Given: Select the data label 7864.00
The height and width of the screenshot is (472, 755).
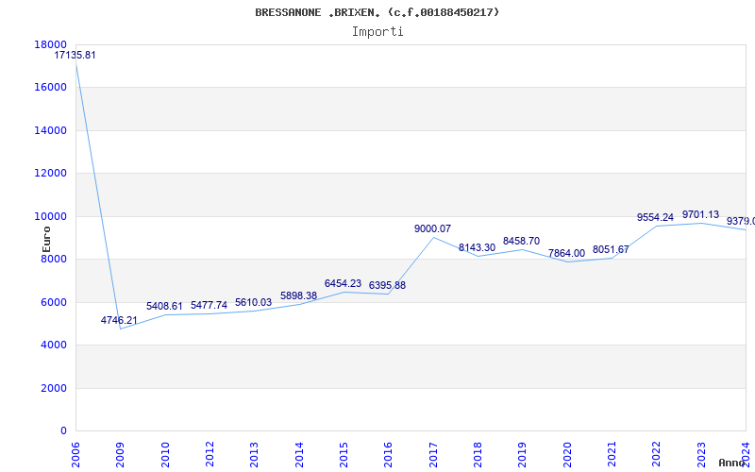Looking at the screenshot, I should 567,253.
